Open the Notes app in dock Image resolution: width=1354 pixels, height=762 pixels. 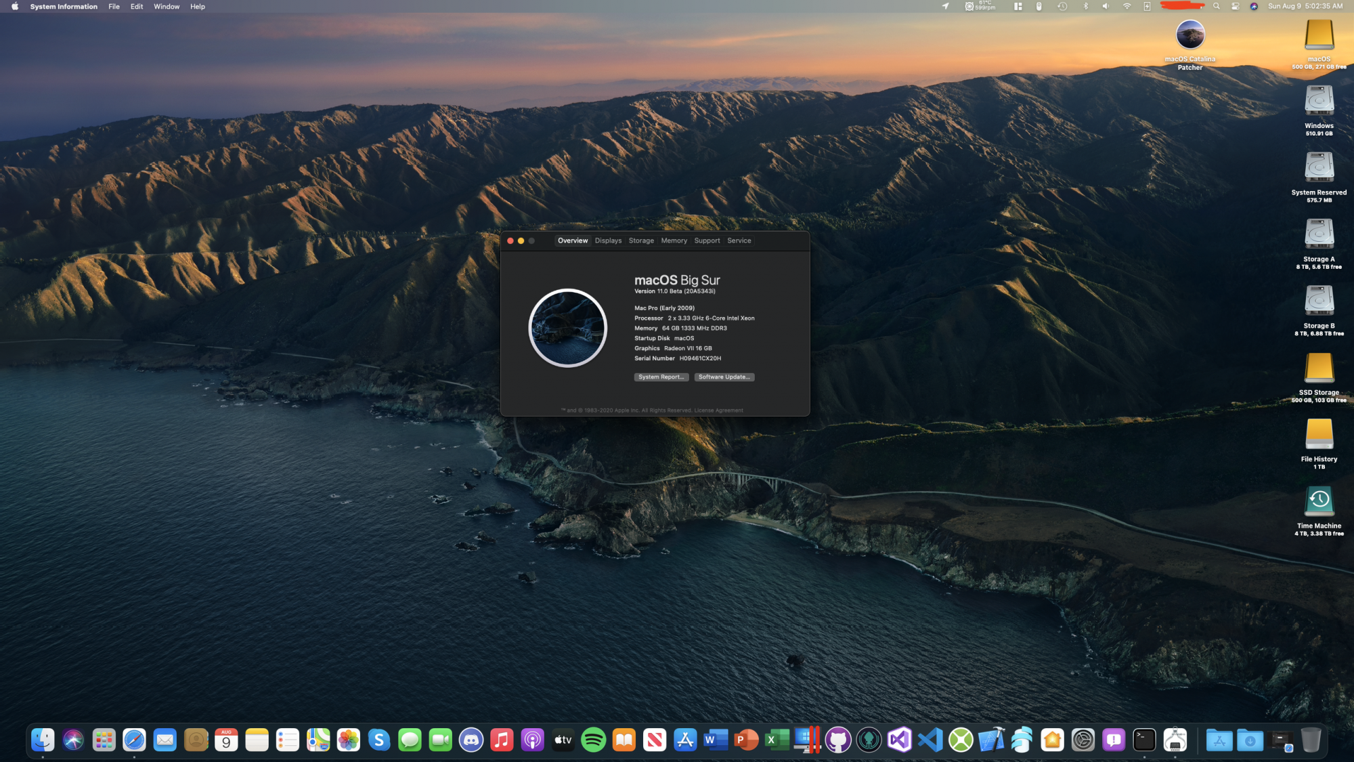click(257, 740)
